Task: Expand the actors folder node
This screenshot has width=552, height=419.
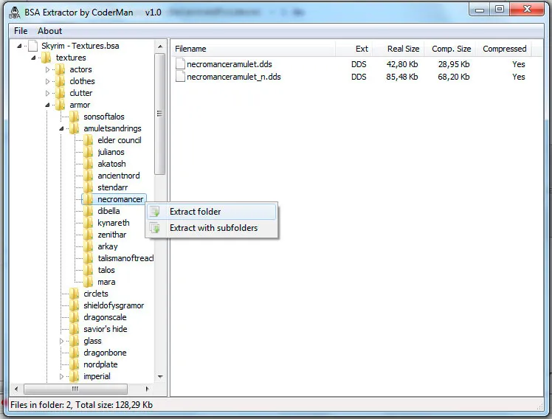Action: 48,69
